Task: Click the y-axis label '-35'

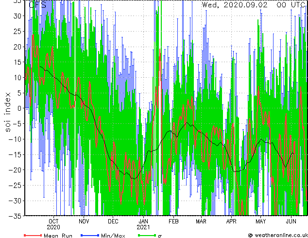Action: pos(15,216)
